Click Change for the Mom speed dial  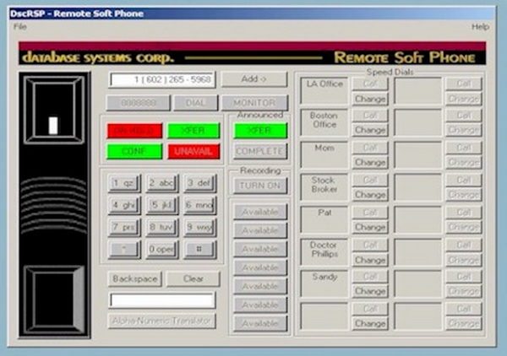pyautogui.click(x=370, y=162)
